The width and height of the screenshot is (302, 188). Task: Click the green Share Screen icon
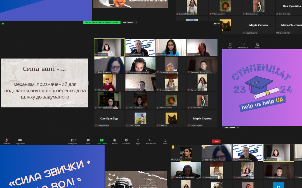click(102, 140)
